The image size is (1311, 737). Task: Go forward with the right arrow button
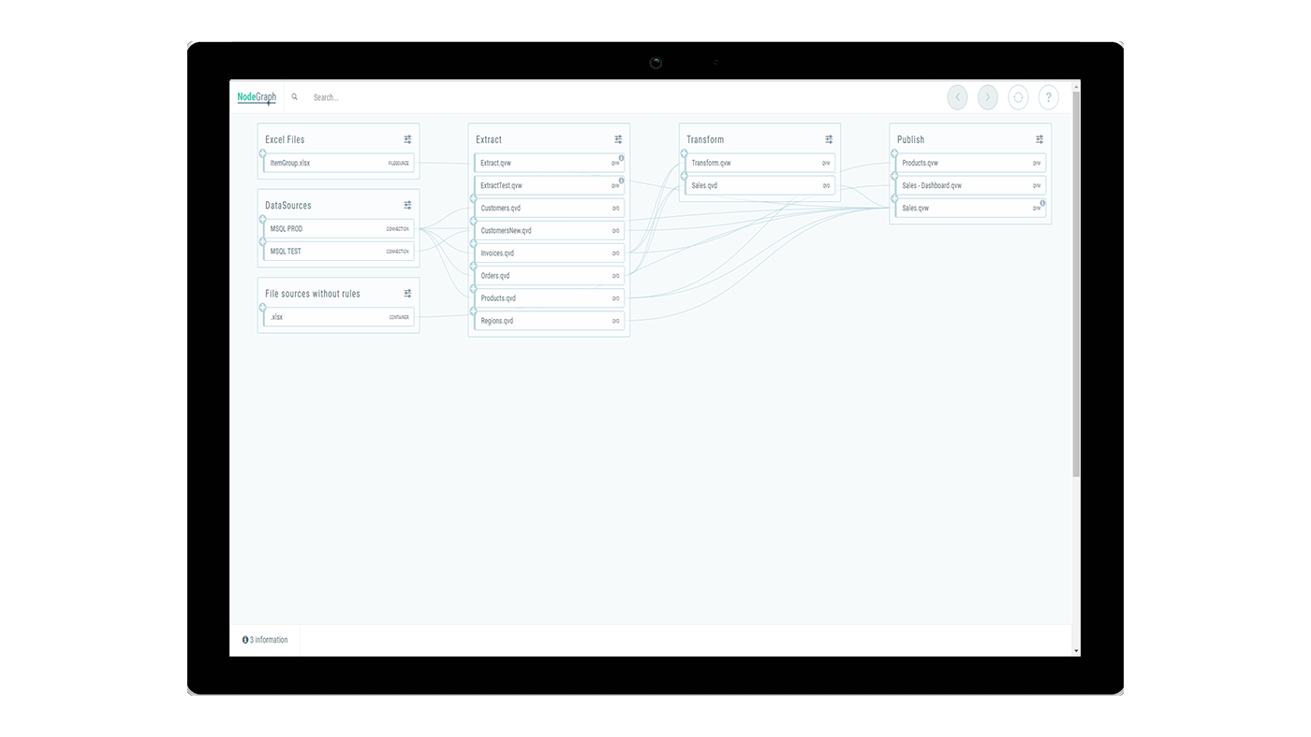[988, 97]
